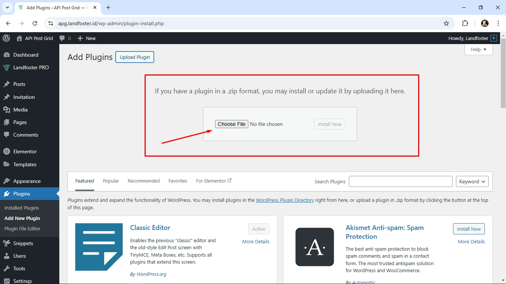This screenshot has height=284, width=506.
Task: Open Templates menu item
Action: 25,164
